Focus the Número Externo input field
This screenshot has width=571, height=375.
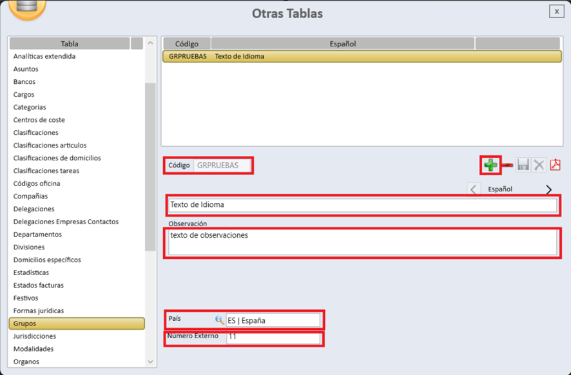[272, 337]
